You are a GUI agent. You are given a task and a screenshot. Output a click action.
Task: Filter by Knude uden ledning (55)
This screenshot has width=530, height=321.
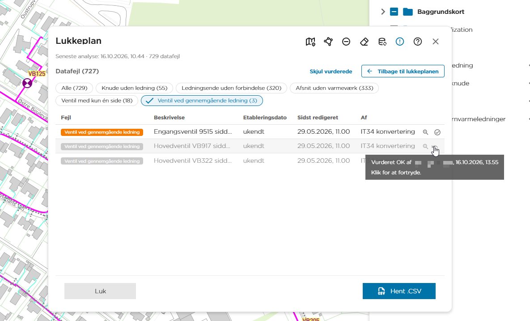(x=135, y=88)
